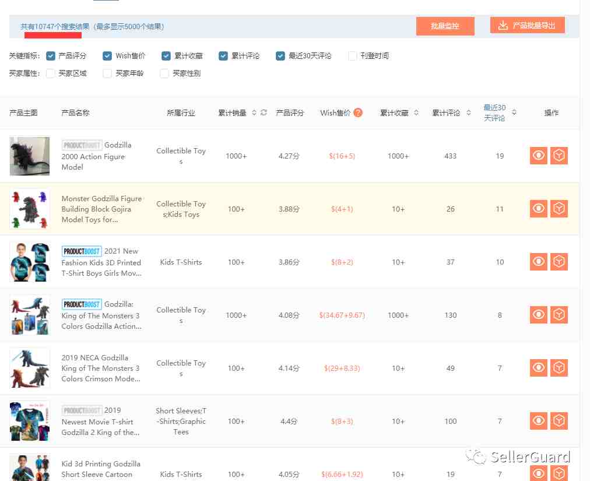Click the 产品批量导出 button

[528, 25]
